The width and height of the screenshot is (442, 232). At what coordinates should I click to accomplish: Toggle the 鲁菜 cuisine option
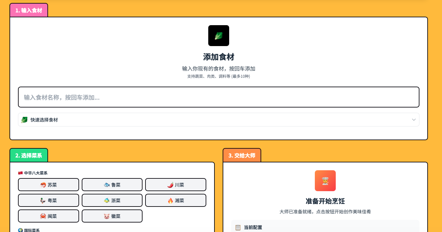pyautogui.click(x=112, y=185)
